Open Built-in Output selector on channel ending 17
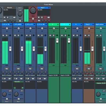This screenshot has width=106, height=106. tap(30, 75)
